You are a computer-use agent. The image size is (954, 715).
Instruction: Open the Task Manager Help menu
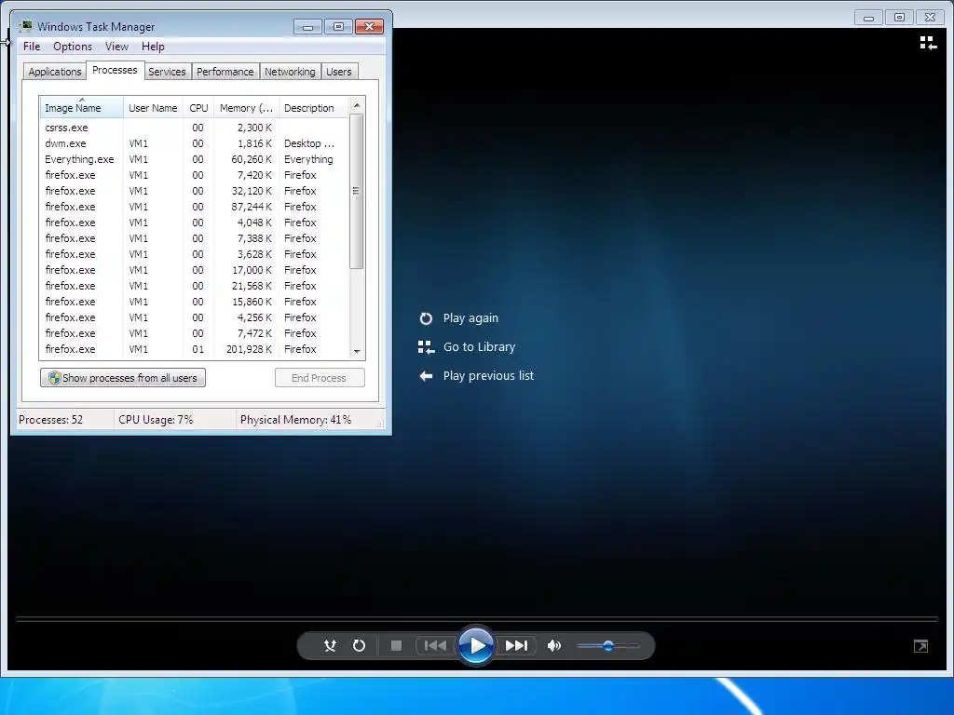(153, 47)
